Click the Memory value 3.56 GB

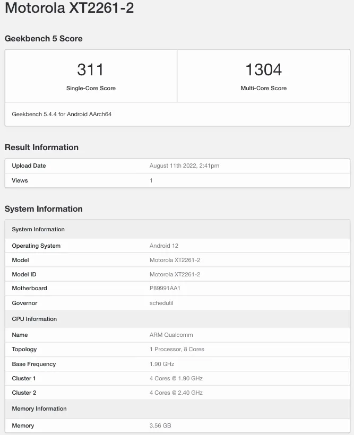pos(160,425)
